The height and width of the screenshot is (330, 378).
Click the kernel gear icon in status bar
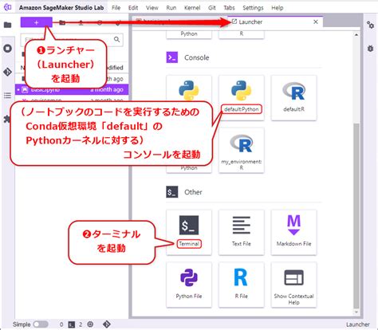[x=90, y=324]
